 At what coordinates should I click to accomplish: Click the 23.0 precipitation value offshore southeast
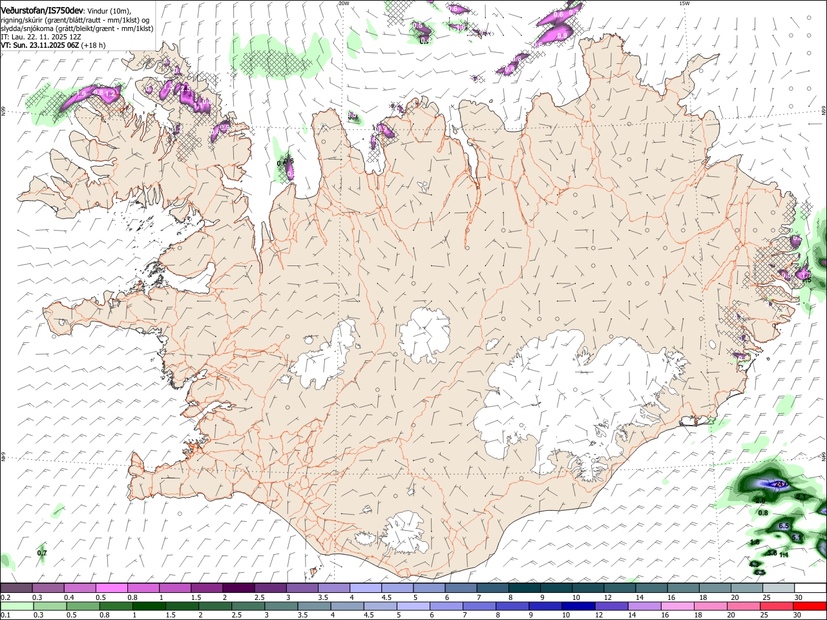point(782,484)
